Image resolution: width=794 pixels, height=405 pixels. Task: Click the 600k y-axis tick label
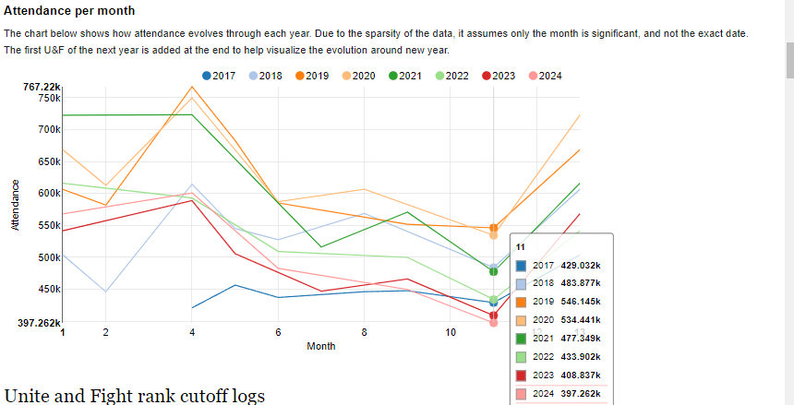point(50,194)
